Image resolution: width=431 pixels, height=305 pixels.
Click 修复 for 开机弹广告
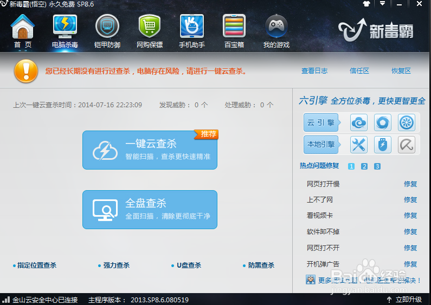(x=410, y=264)
